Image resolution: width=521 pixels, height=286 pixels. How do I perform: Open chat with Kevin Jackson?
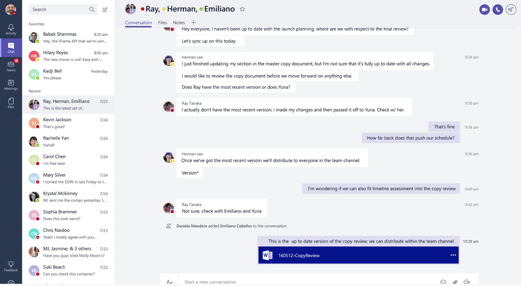pyautogui.click(x=69, y=123)
